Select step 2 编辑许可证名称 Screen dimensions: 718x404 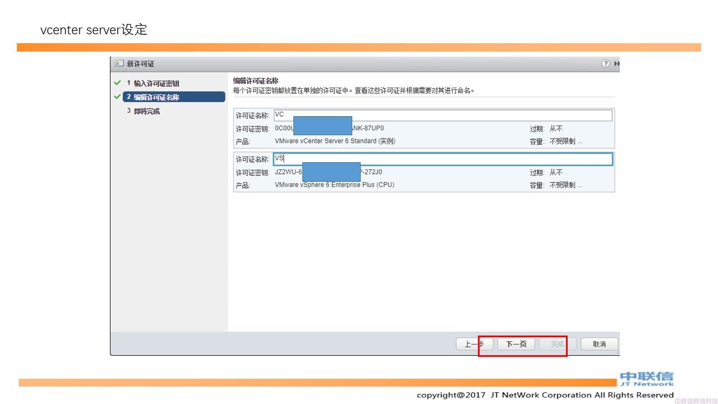(x=174, y=97)
